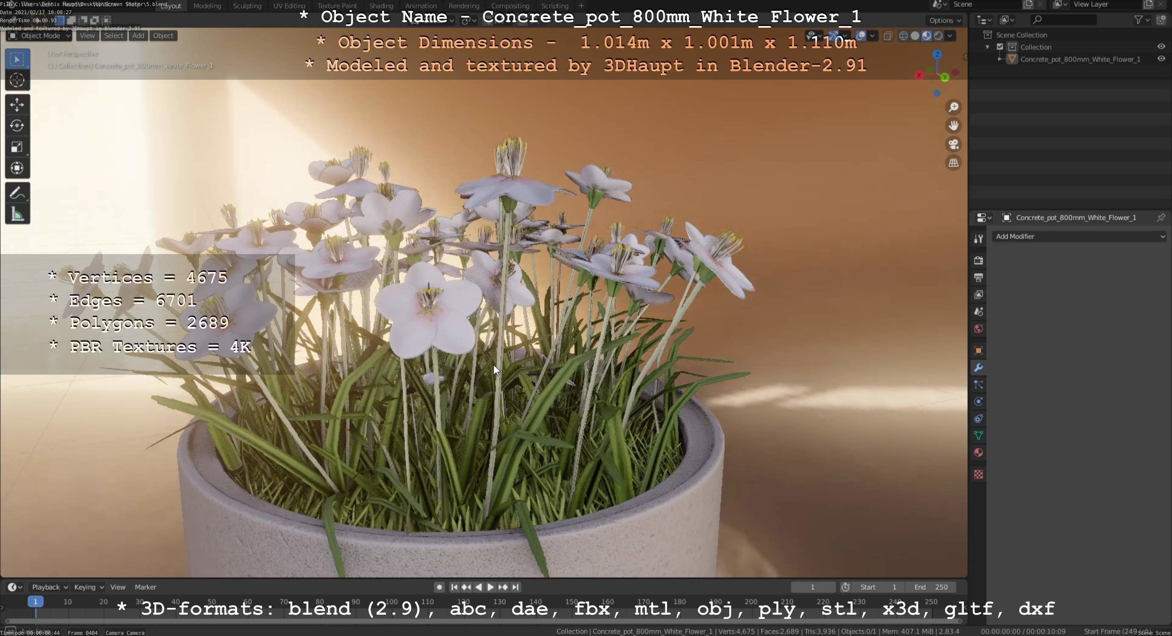The height and width of the screenshot is (636, 1172).
Task: Open Object Data Properties green triangle tab
Action: (x=979, y=436)
